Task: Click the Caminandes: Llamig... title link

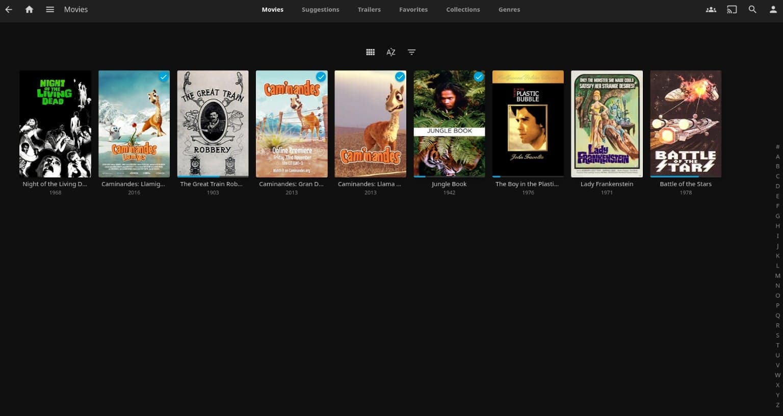Action: 134,184
